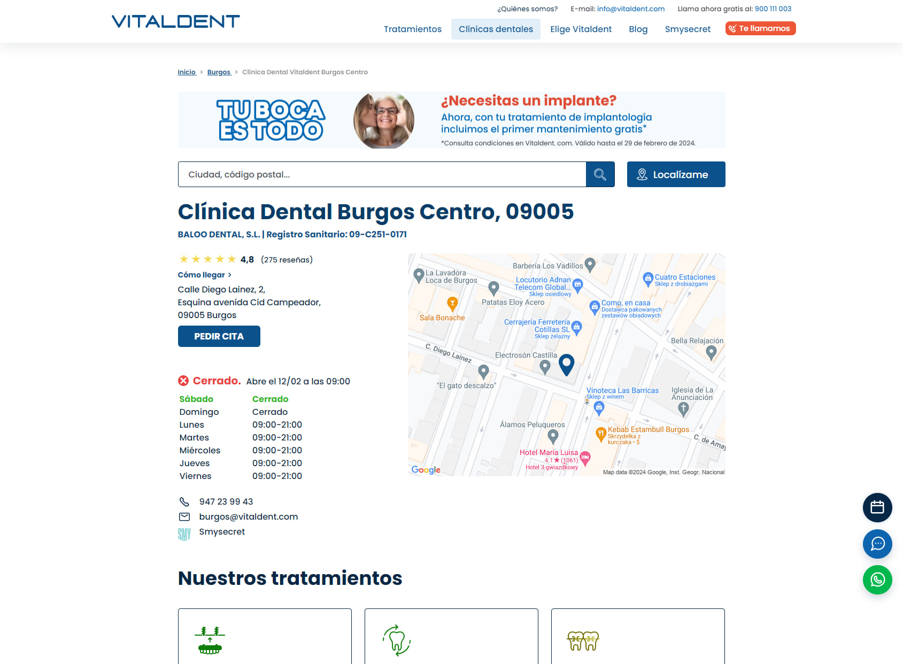Image resolution: width=903 pixels, height=664 pixels.
Task: Click the Google logo on the map
Action: click(426, 469)
